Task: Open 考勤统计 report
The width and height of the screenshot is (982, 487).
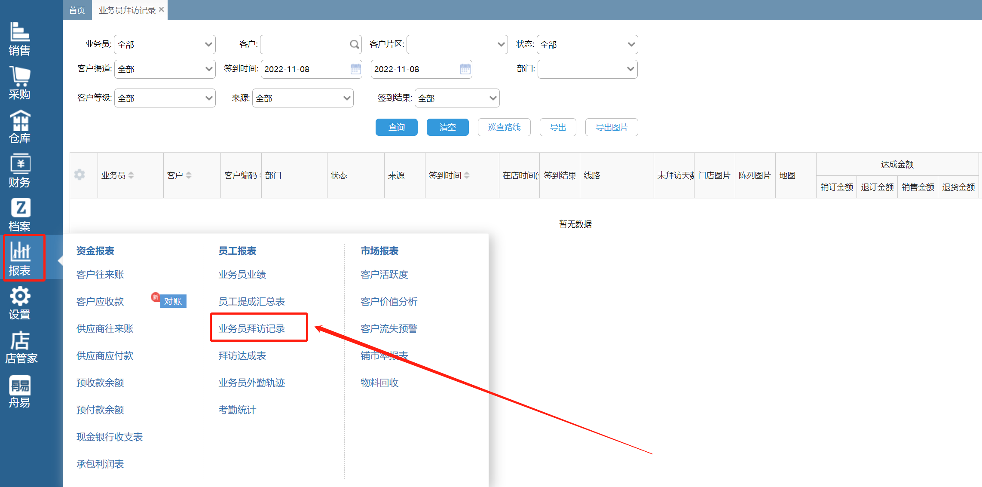Action: point(237,410)
